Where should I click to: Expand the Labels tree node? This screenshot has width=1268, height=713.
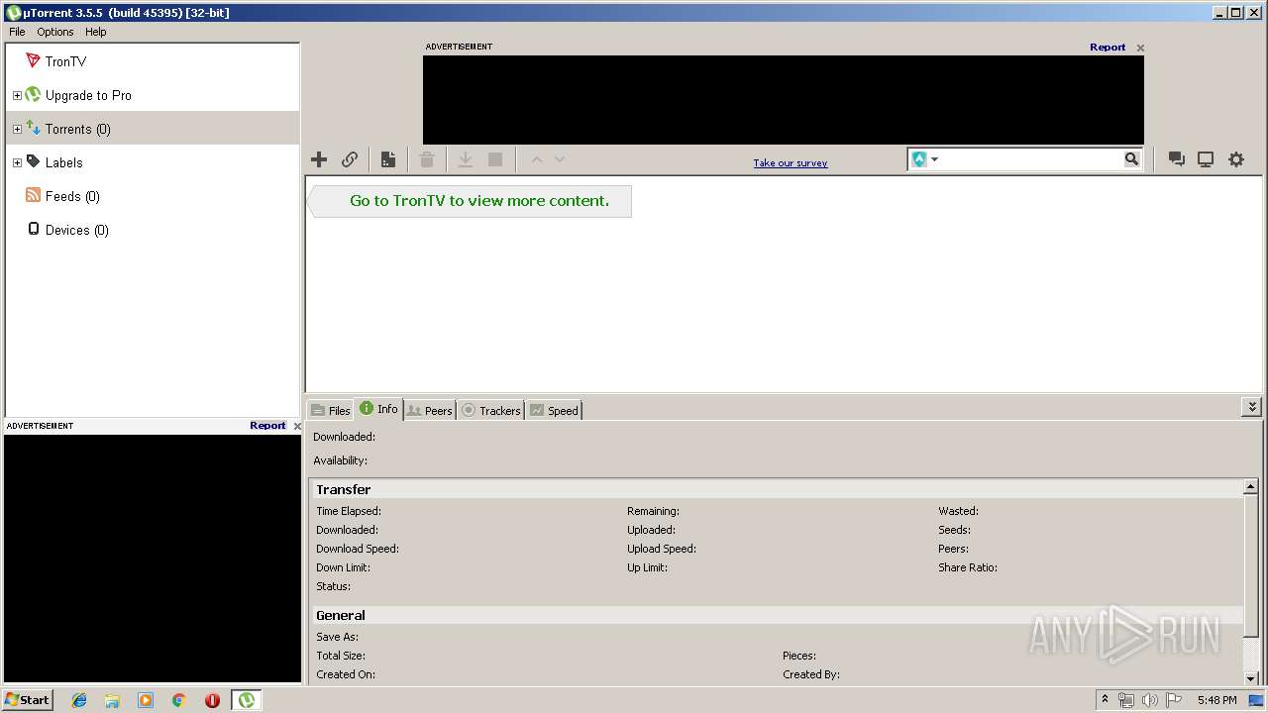tap(17, 163)
